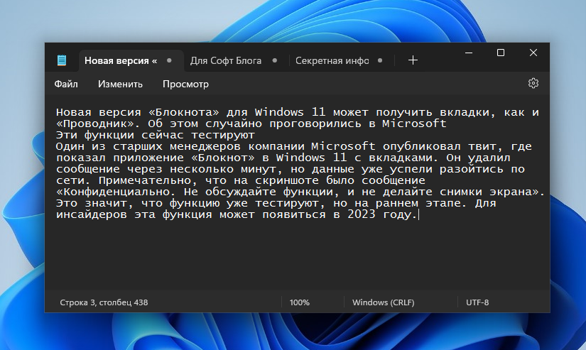The width and height of the screenshot is (586, 350).
Task: Click the Notepad app icon in title bar
Action: [62, 60]
